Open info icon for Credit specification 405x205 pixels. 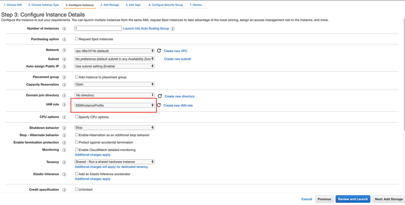tap(64, 190)
